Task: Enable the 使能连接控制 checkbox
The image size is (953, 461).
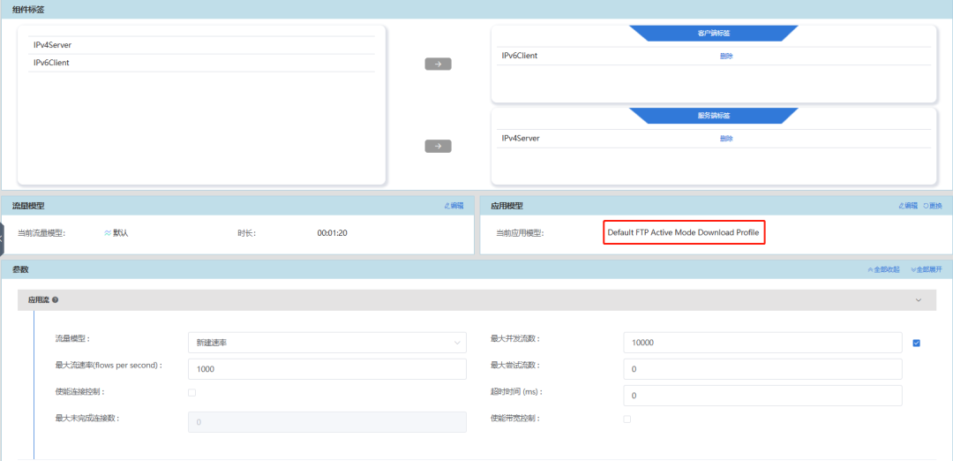Action: (x=192, y=392)
